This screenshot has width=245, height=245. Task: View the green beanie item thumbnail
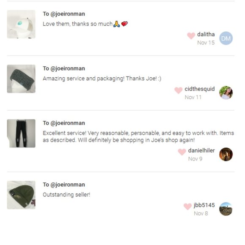tap(21, 195)
